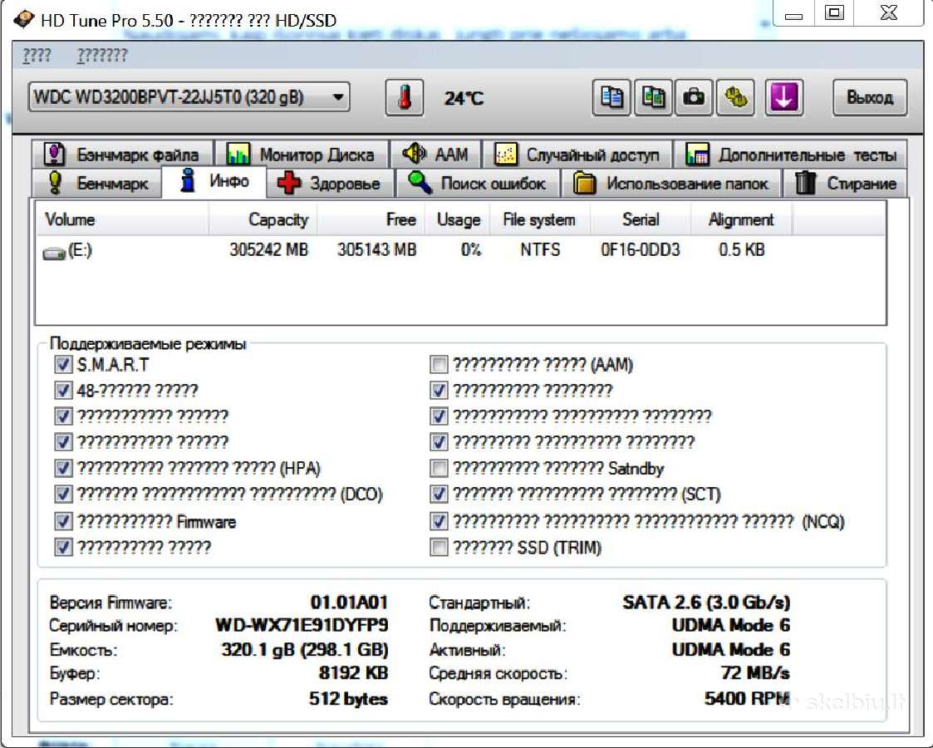Viewport: 933px width, 748px height.
Task: Switch to Случайный доступ tab
Action: coord(577,154)
